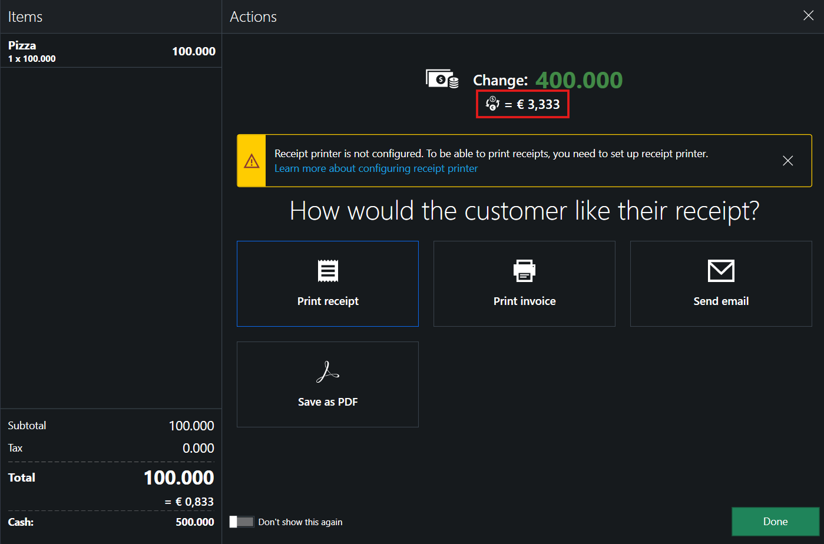Screen dimensions: 824x544
Task: Dismiss the receipt printer warning banner
Action: point(787,161)
